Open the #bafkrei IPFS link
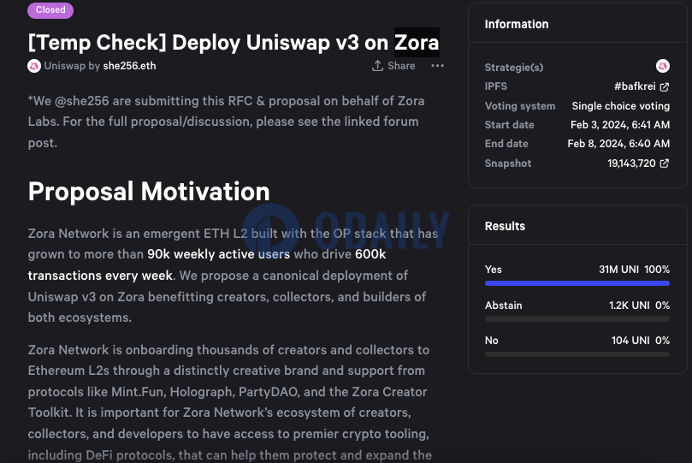 635,86
